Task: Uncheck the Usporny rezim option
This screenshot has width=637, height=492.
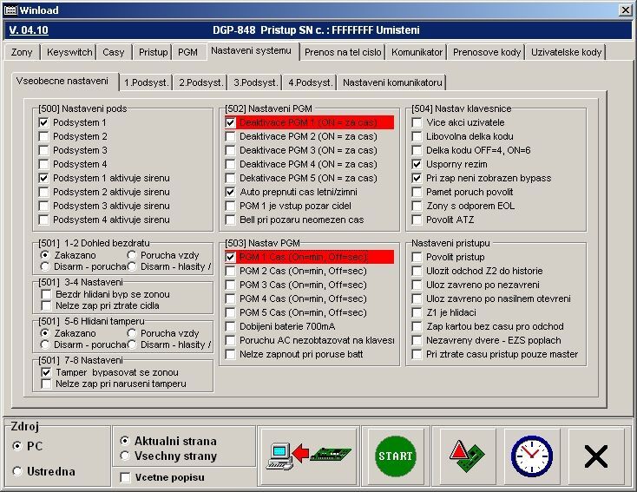Action: click(417, 164)
